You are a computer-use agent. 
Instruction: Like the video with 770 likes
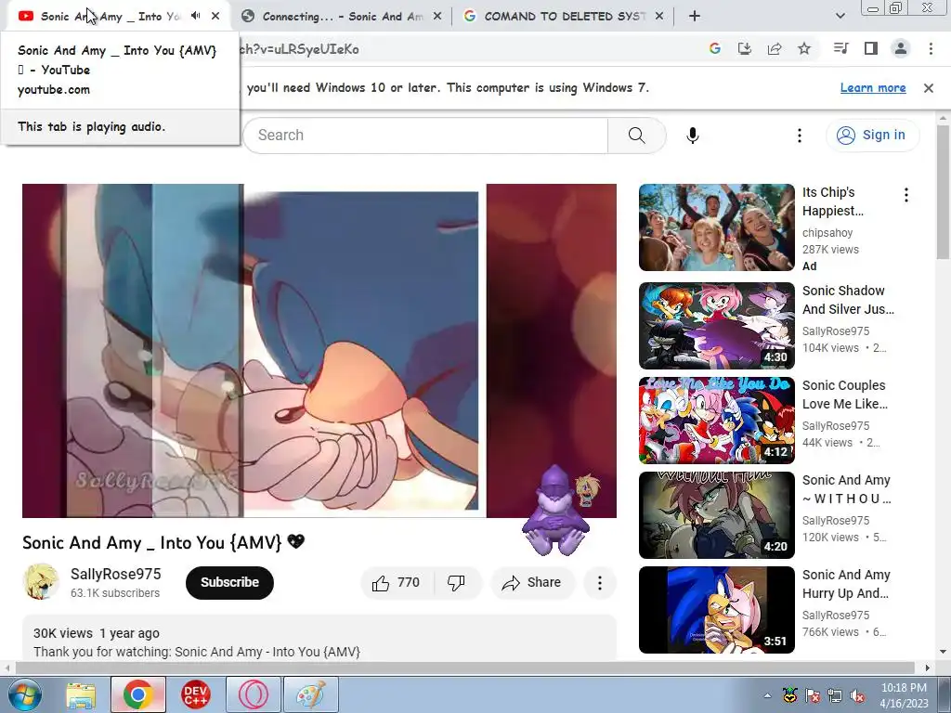(x=397, y=583)
